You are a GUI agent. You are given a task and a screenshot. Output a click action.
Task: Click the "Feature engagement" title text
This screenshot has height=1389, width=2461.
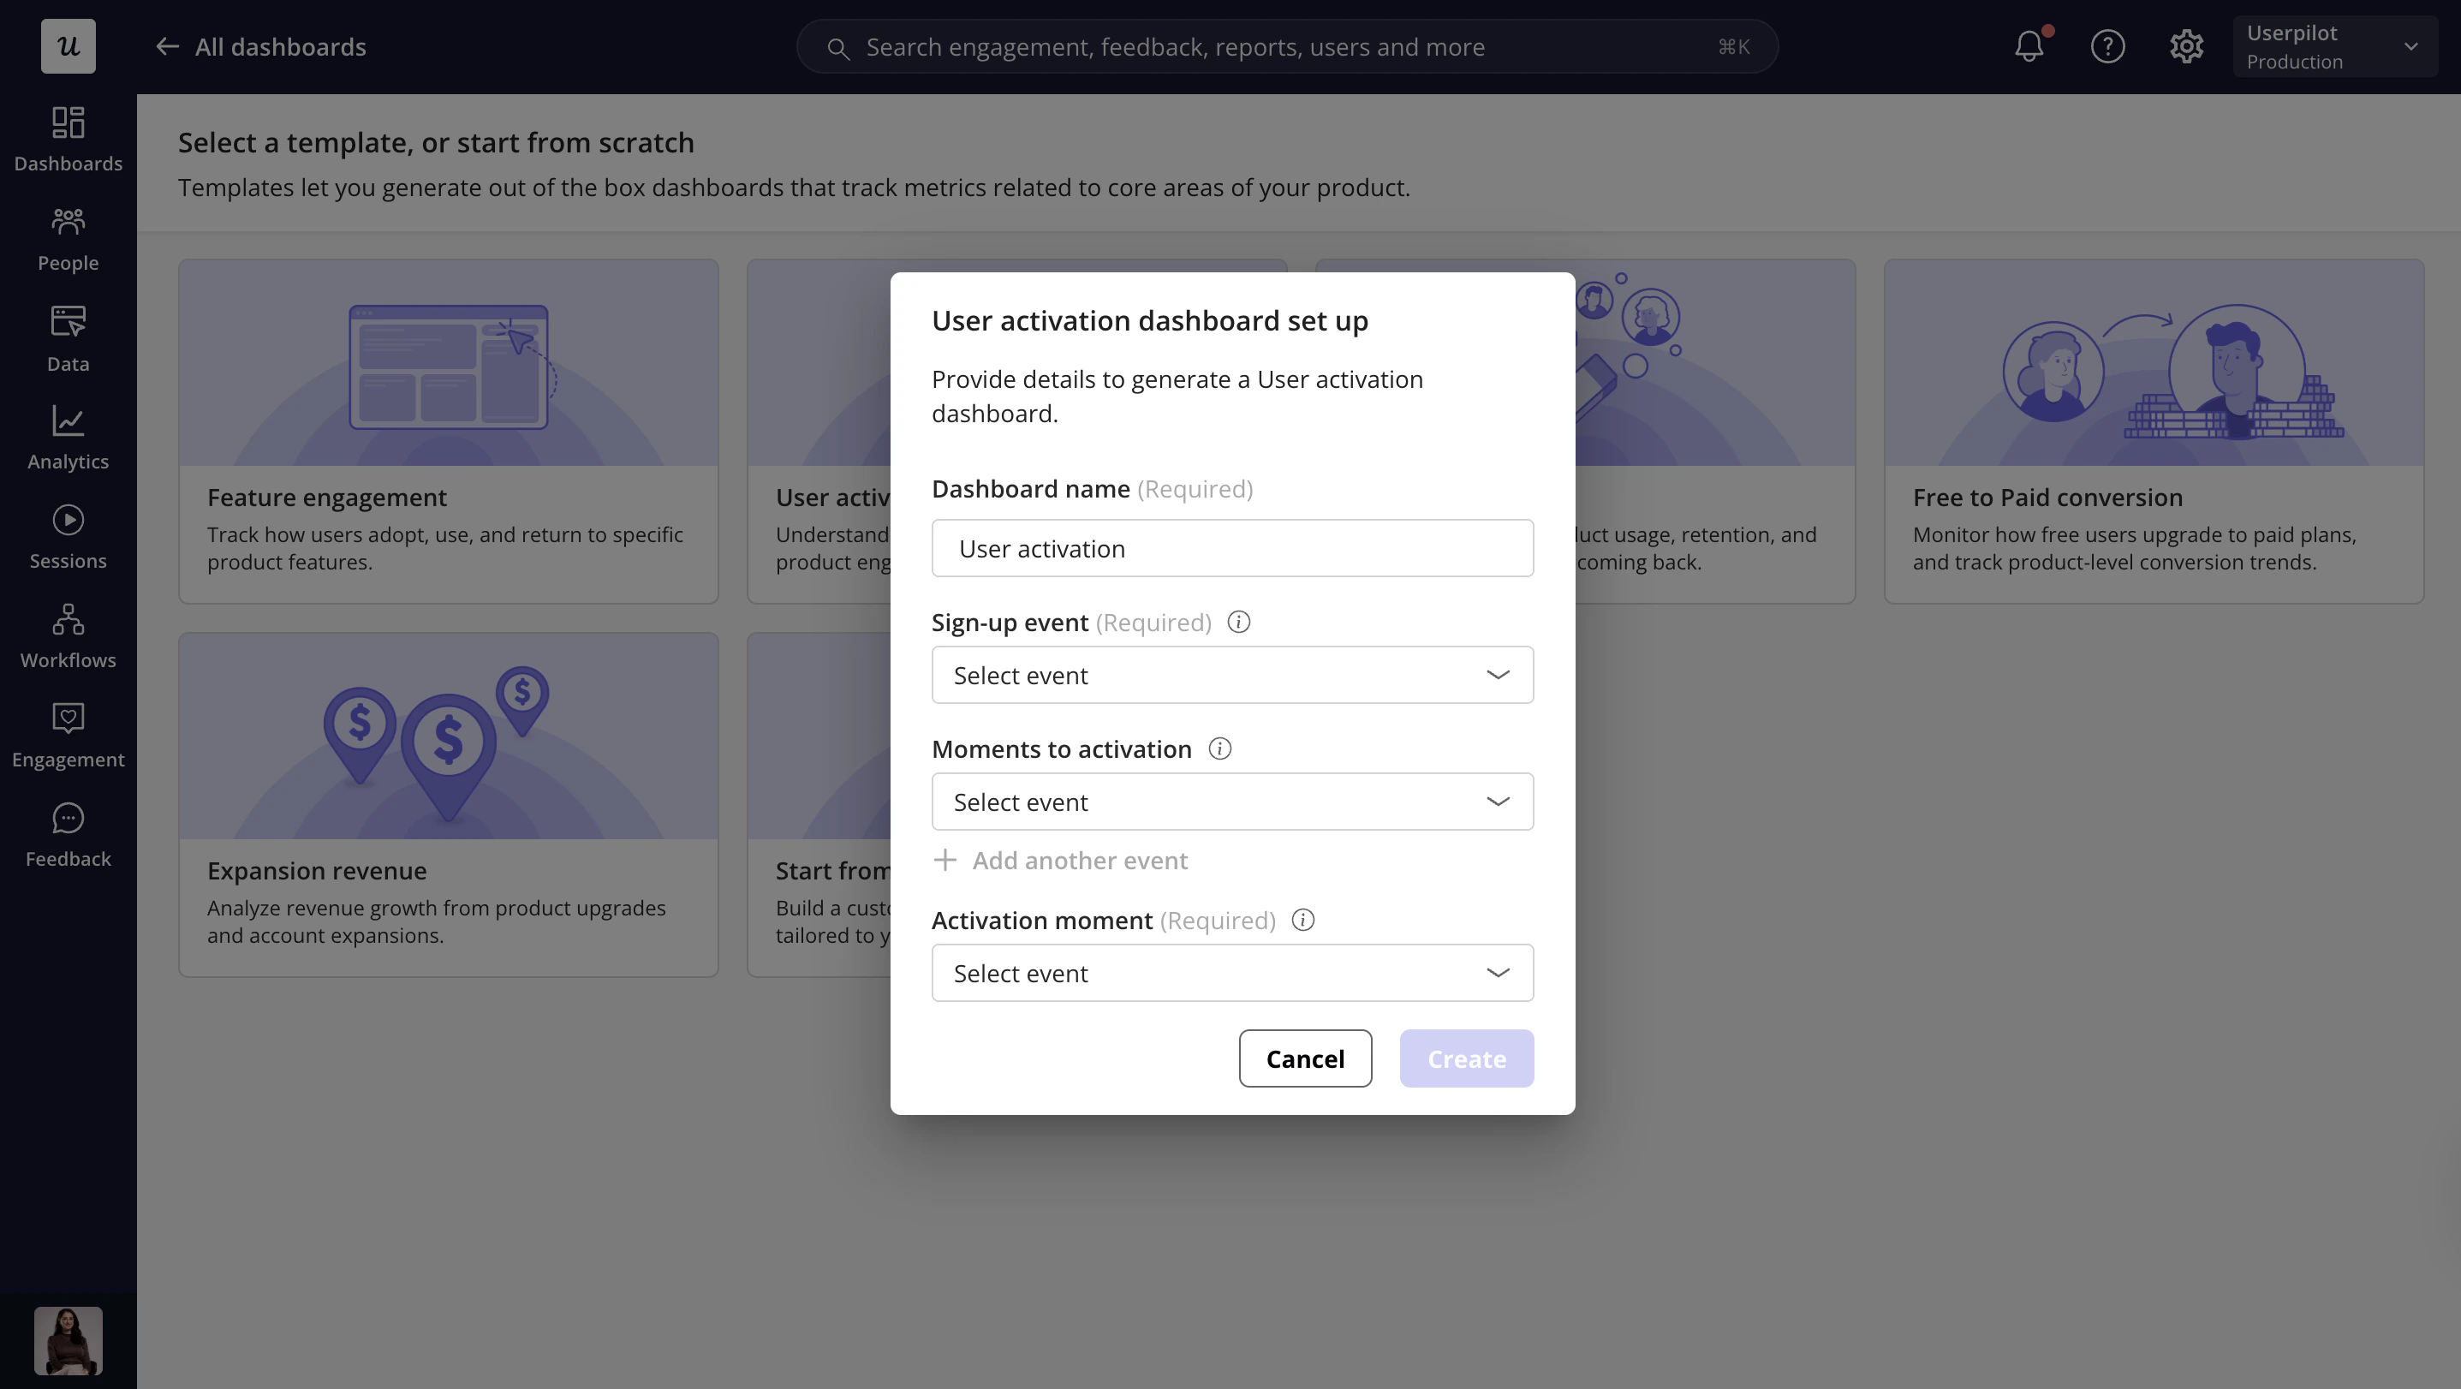(x=327, y=497)
